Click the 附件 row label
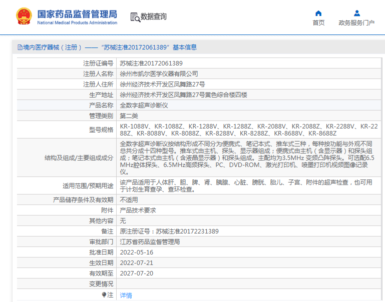 (x=107, y=210)
